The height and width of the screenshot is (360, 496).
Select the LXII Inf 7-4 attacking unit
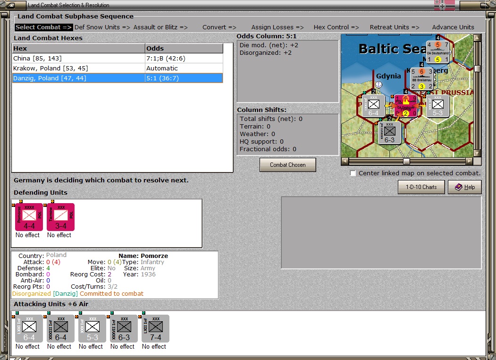[155, 328]
